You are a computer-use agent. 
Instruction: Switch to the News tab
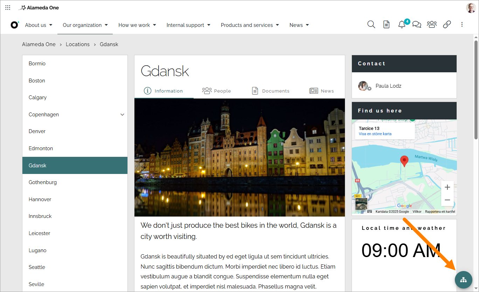coord(321,91)
